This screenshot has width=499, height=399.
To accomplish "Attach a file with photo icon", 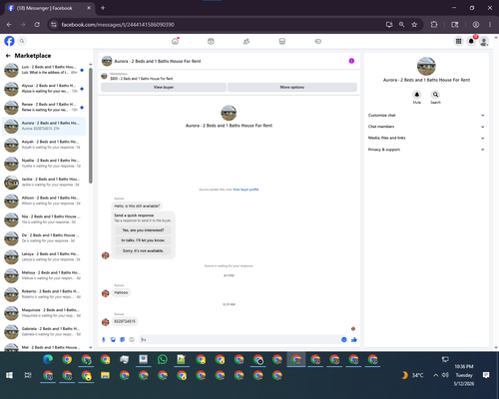I will click(x=113, y=339).
